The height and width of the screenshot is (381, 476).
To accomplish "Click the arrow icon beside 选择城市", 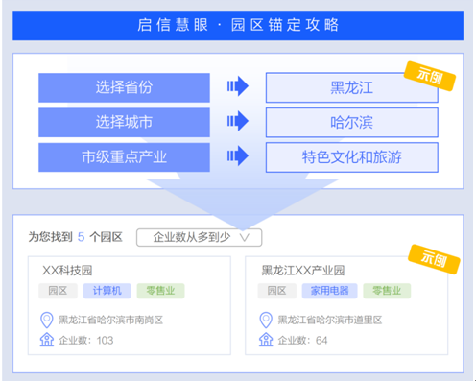I will click(x=238, y=121).
